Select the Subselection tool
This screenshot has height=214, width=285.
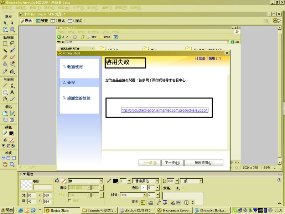tap(12, 22)
